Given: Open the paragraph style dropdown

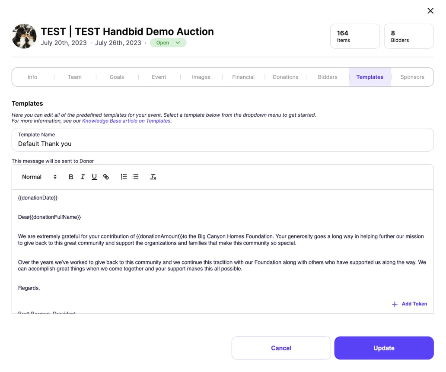Looking at the screenshot, I should [x=39, y=177].
